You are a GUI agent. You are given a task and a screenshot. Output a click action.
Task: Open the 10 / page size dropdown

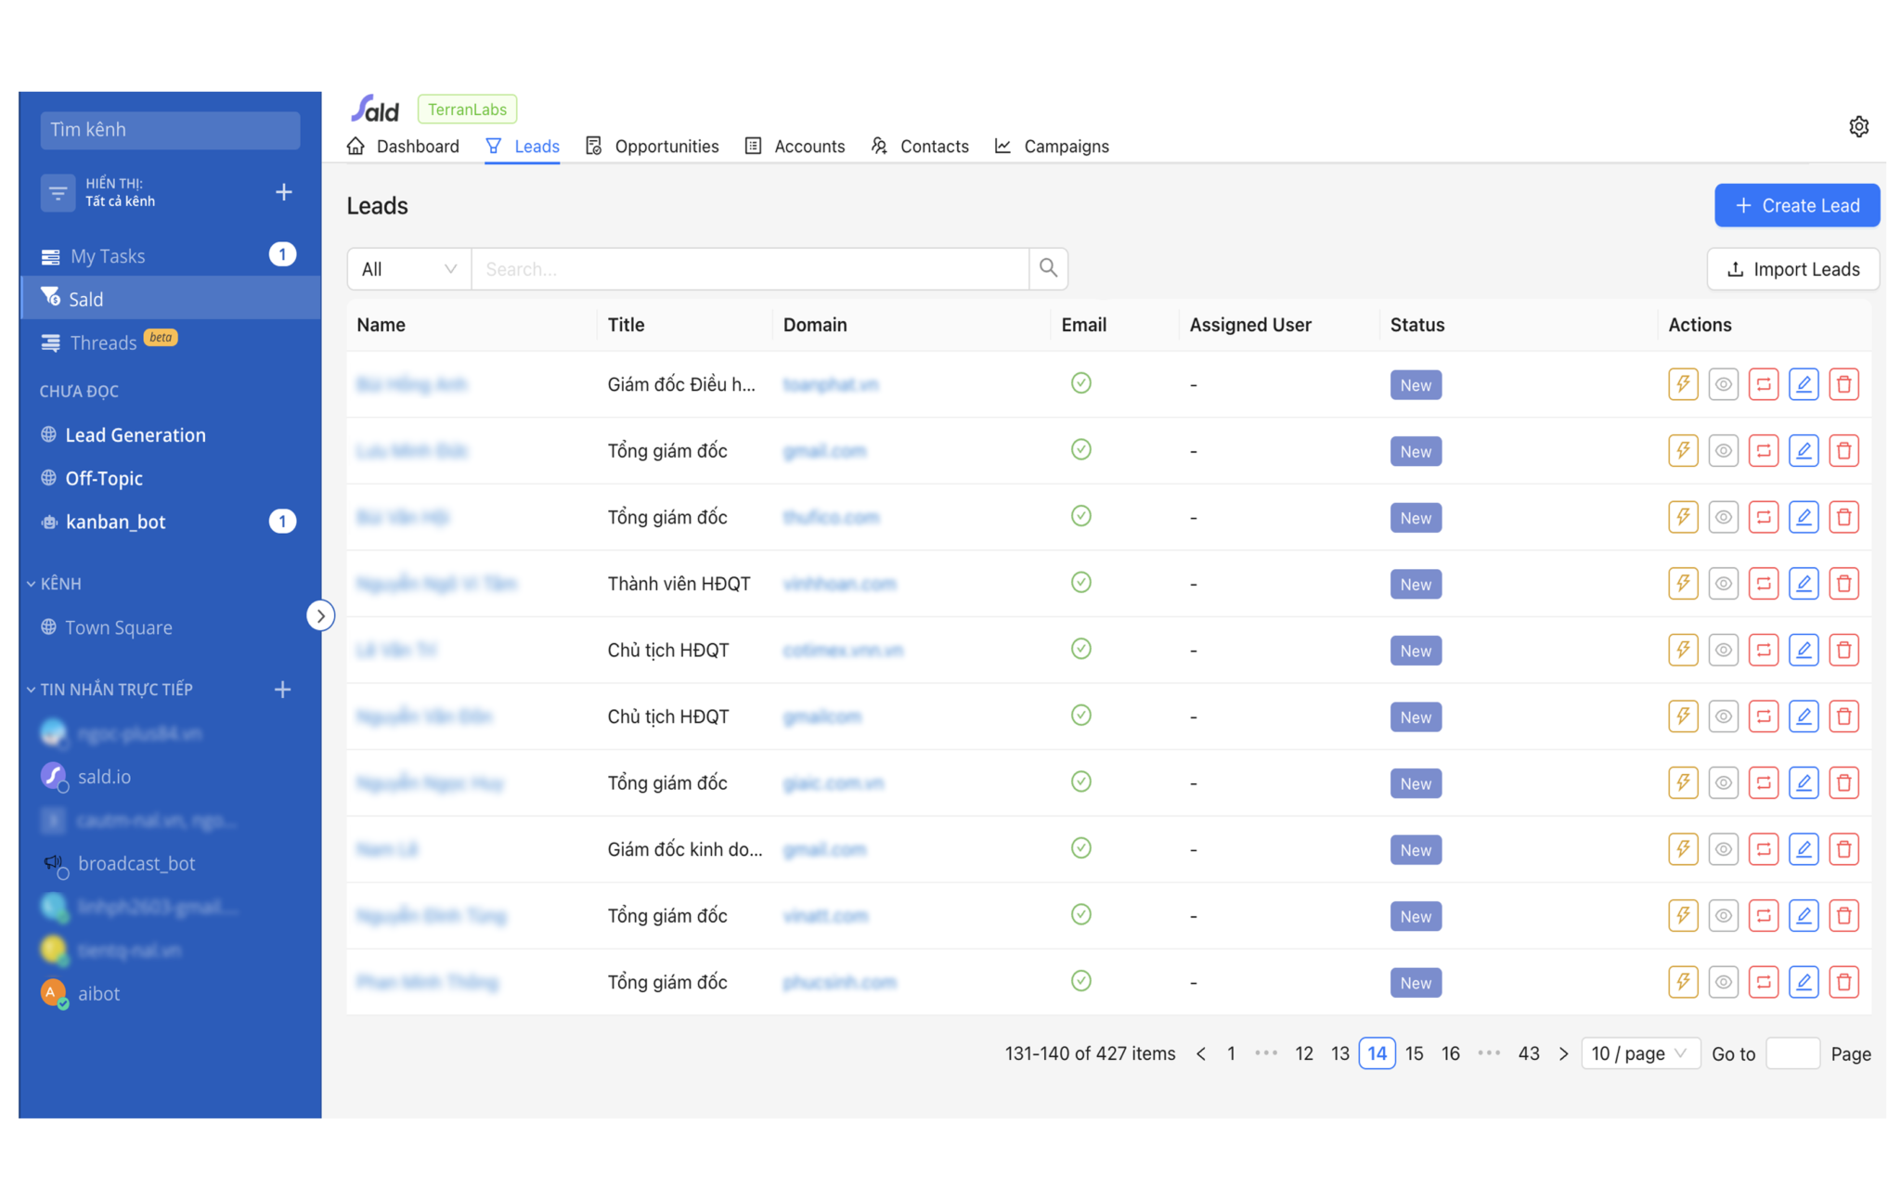(1639, 1053)
